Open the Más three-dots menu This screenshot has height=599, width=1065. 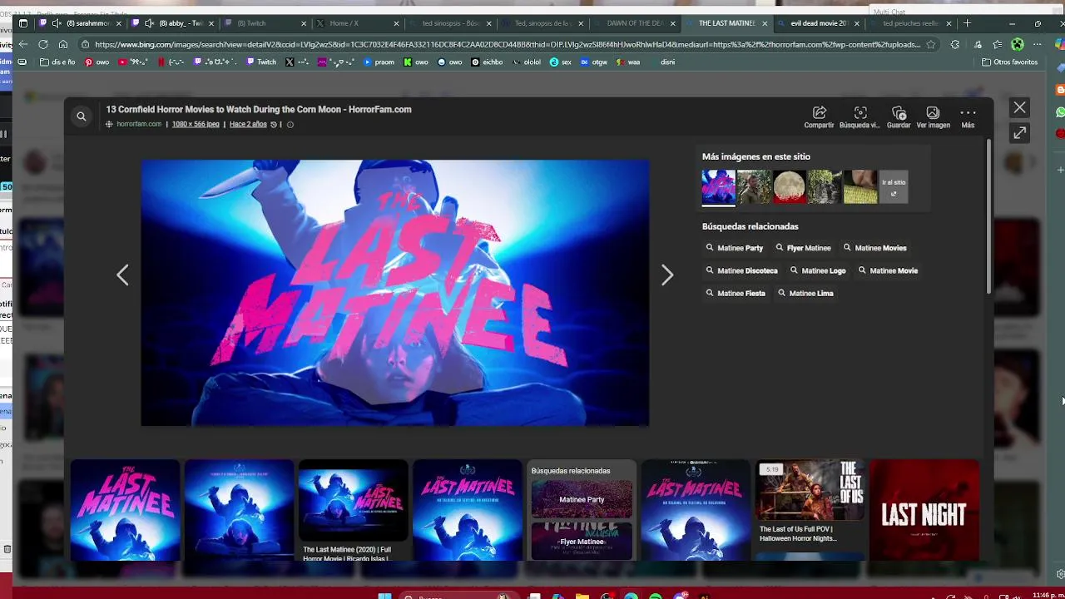click(x=968, y=117)
